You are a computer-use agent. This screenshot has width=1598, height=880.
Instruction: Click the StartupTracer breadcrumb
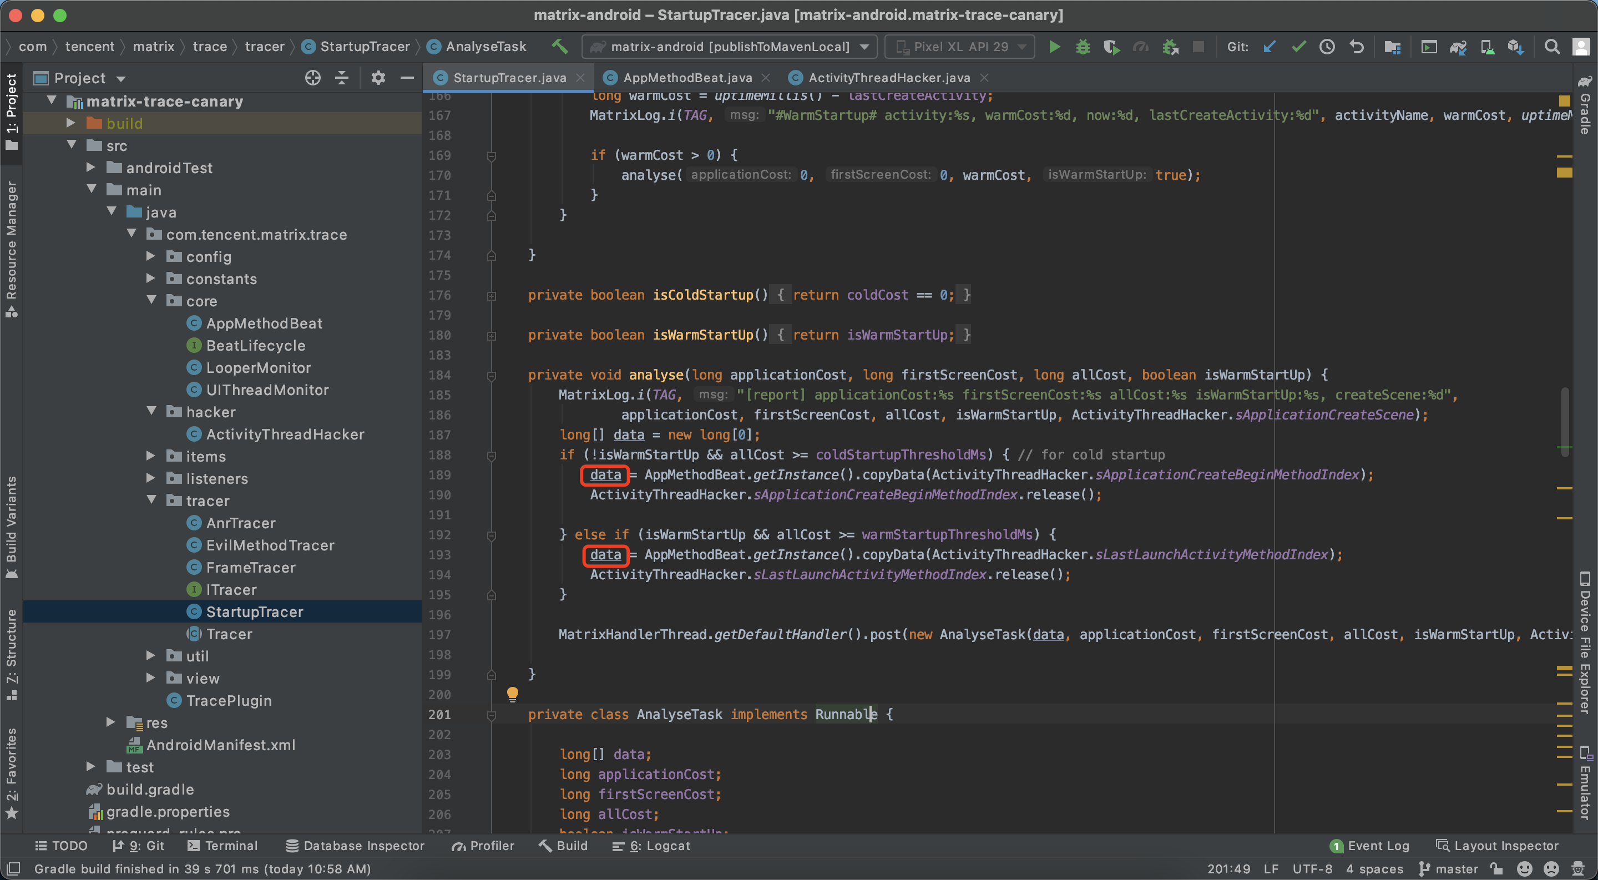(x=356, y=47)
